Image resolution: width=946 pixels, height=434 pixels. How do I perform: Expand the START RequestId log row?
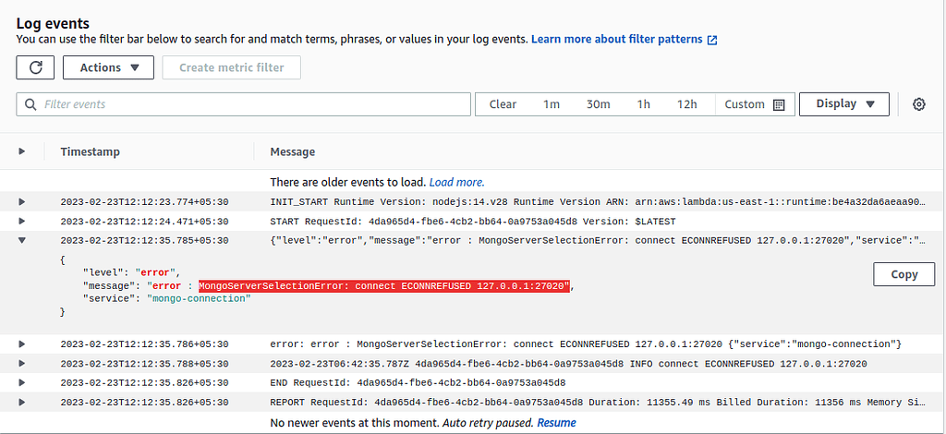22,222
